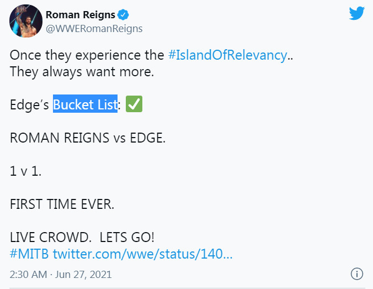Image resolution: width=373 pixels, height=289 pixels.
Task: Click the FIRST TIME EVER text
Action: click(62, 204)
